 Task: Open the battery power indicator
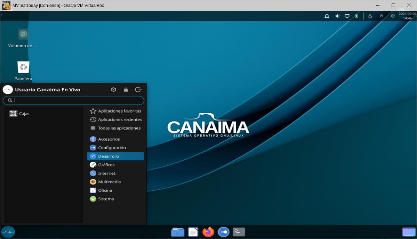pyautogui.click(x=356, y=16)
